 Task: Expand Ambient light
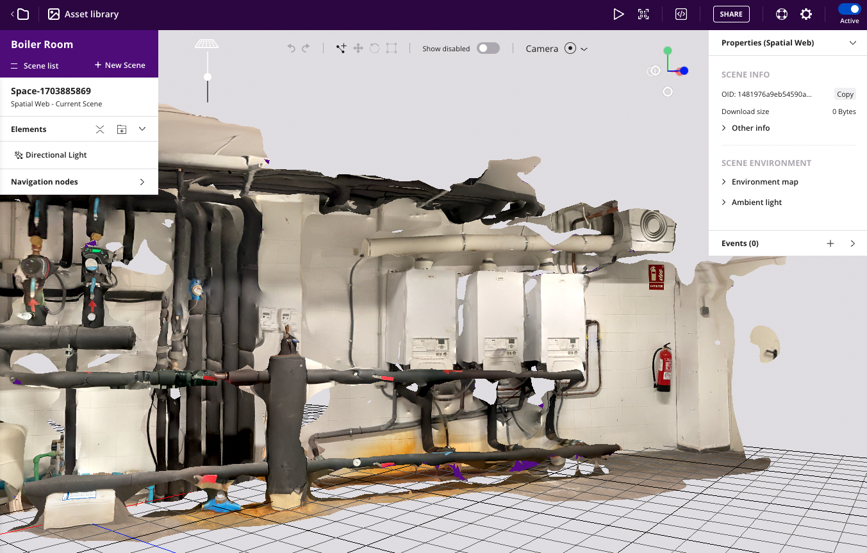(x=752, y=202)
